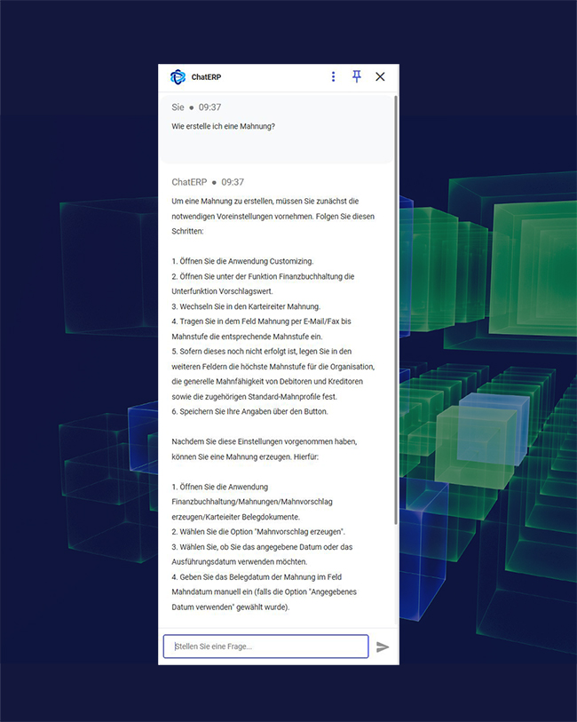Screen dimensions: 577x722
Task: Click '6. Speichern Sie Ihre Angaben über den Button.'
Action: pyautogui.click(x=249, y=411)
